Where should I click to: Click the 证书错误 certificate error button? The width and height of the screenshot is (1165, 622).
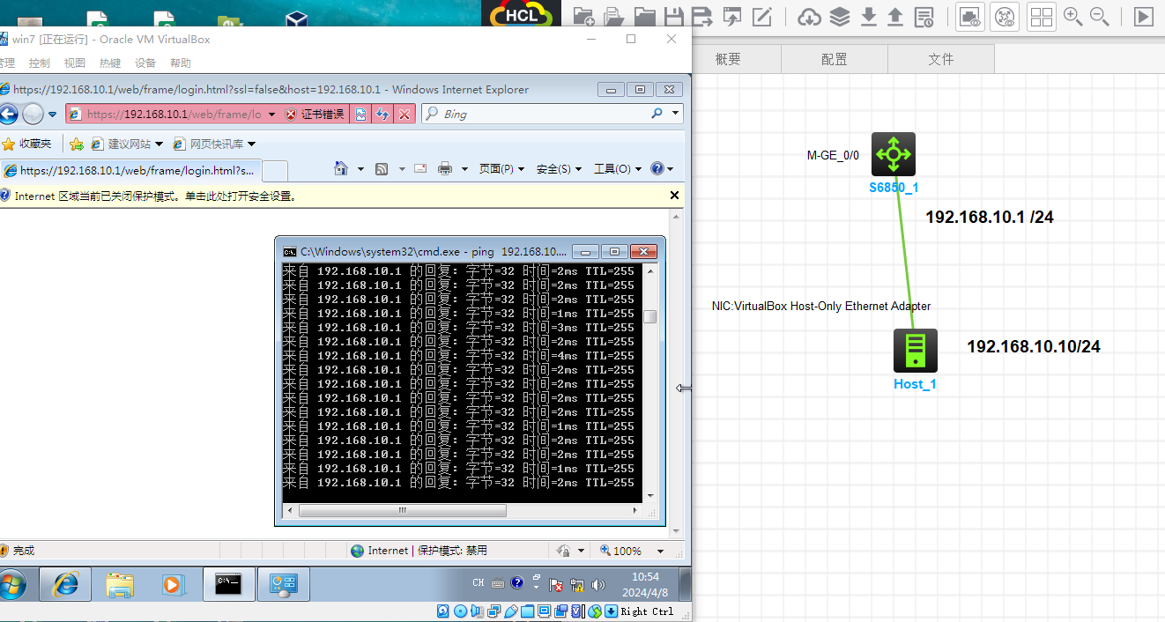(x=315, y=114)
